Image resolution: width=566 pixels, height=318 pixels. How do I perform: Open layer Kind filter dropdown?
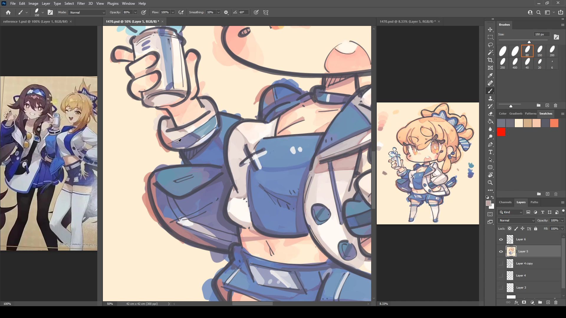point(511,212)
